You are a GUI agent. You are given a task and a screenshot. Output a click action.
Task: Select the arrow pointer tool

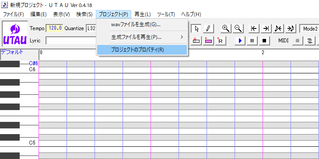[196, 29]
